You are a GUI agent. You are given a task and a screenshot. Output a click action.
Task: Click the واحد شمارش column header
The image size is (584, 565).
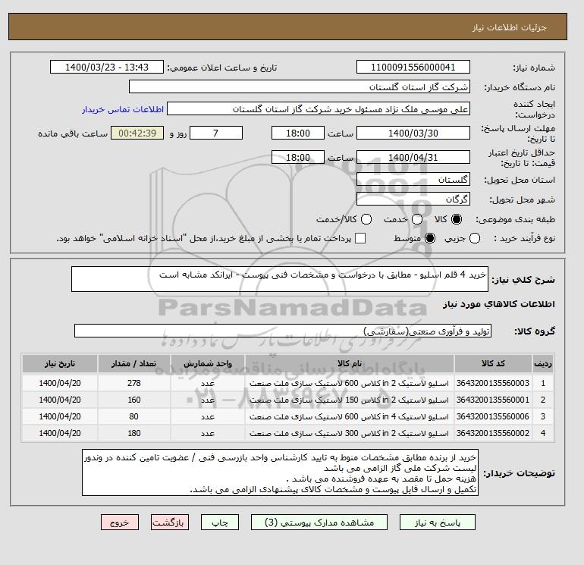point(208,363)
